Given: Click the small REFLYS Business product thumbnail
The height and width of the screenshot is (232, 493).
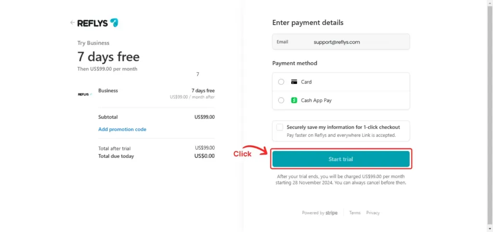Looking at the screenshot, I should point(85,94).
